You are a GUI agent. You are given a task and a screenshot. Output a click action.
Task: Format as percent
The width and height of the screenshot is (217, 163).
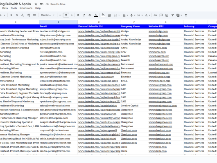coord(17,15)
